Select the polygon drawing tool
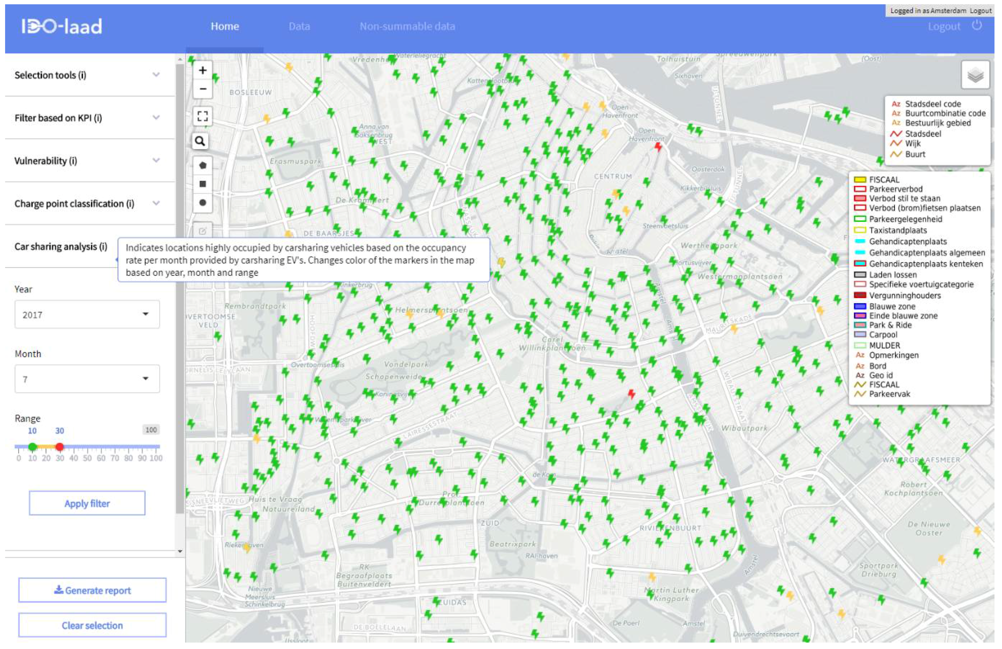Viewport: 1002px width, 649px height. [202, 165]
